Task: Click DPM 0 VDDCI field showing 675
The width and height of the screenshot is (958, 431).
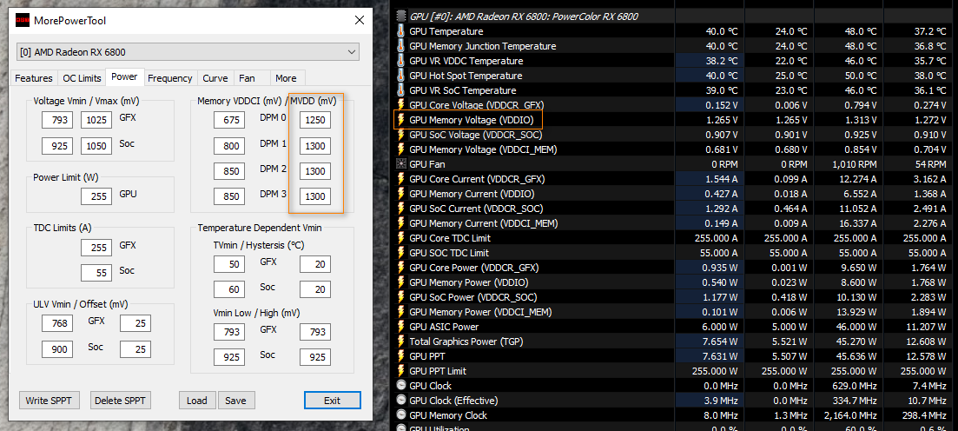Action: [x=229, y=120]
